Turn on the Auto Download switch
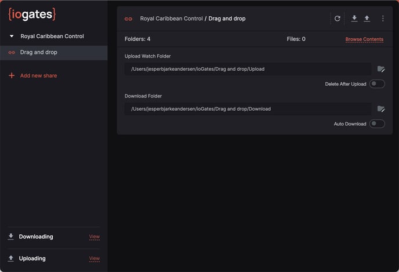The height and width of the screenshot is (272, 399). tap(377, 124)
